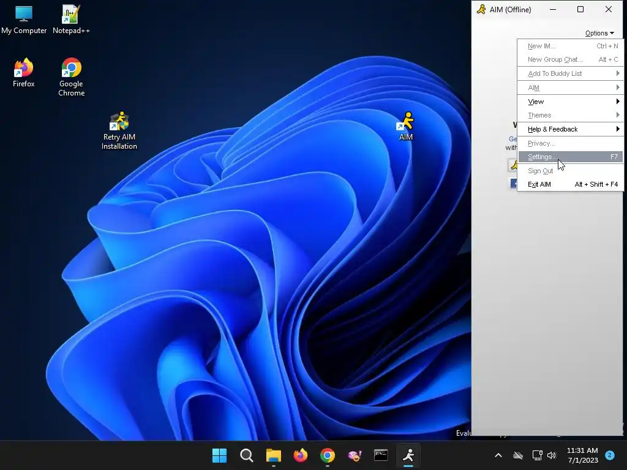Open Settings... from the Options menu
Screen dimensions: 627x470
[570, 157]
